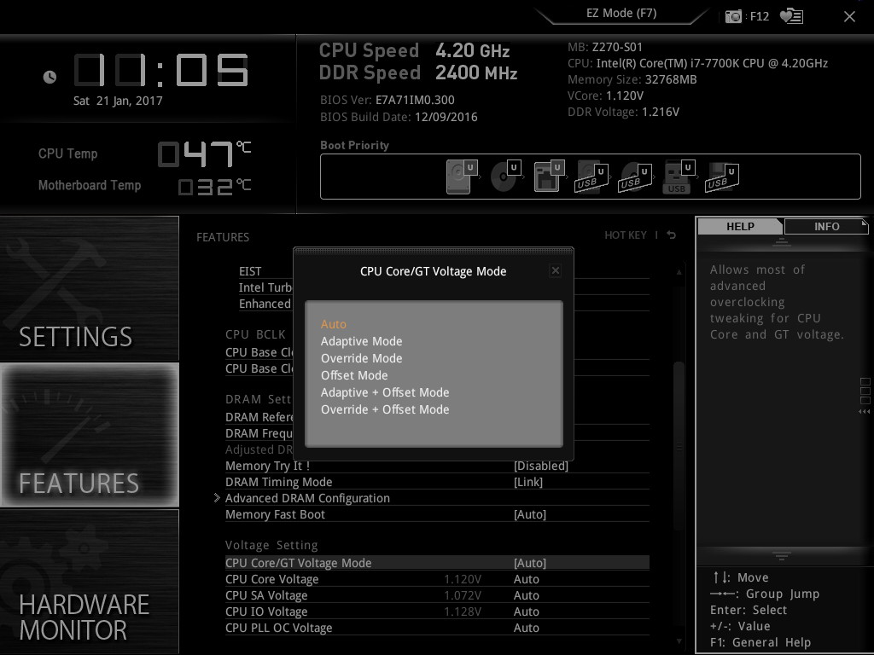Viewport: 874px width, 655px height.
Task: Open the SETTINGS section
Action: 89,288
